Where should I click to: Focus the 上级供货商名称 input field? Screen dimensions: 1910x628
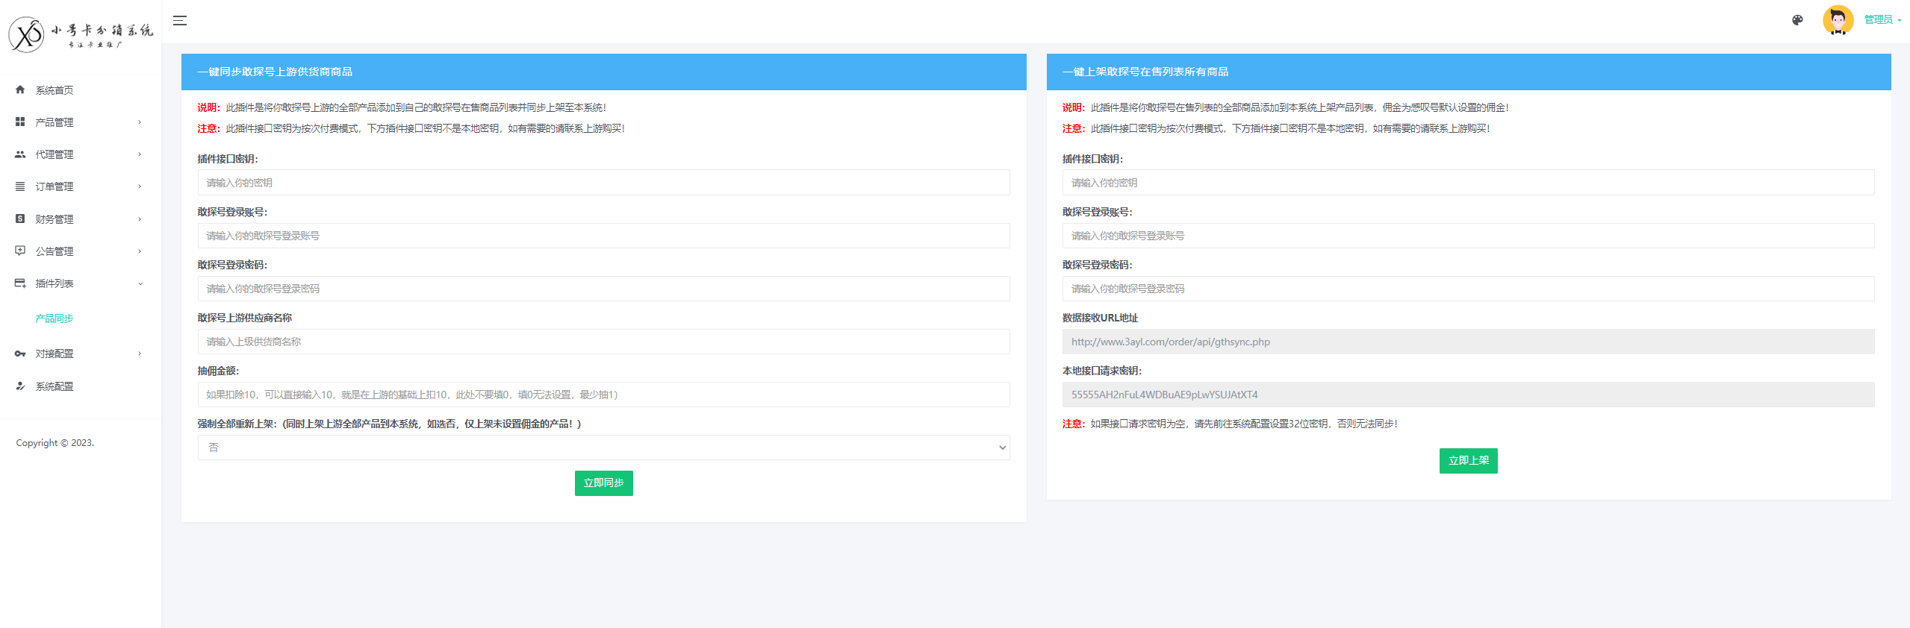(x=603, y=342)
